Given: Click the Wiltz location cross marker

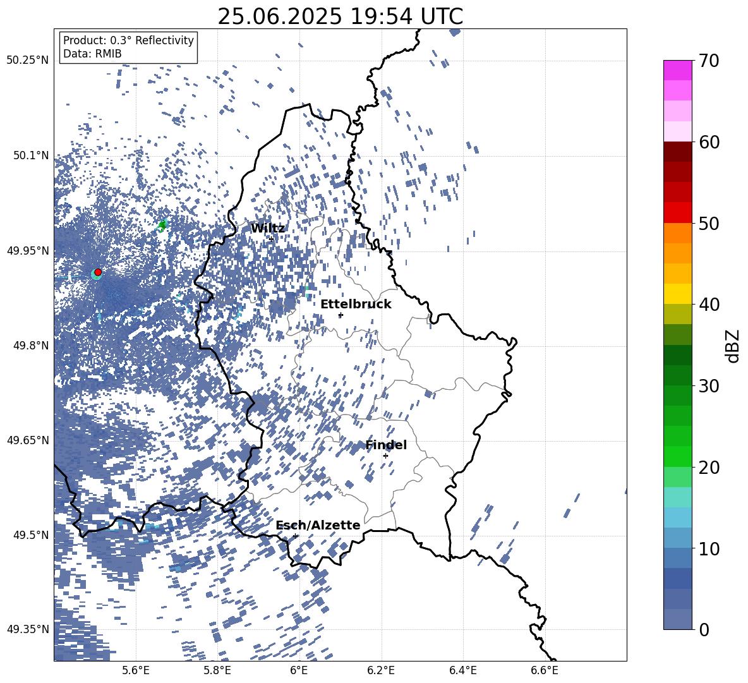Looking at the screenshot, I should click(x=272, y=239).
